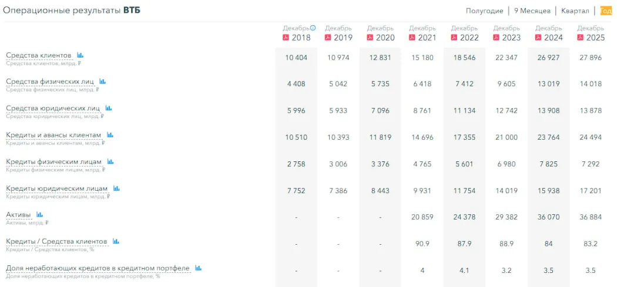Click chart icon next to Активы
The height and width of the screenshot is (287, 617).
tap(40, 215)
